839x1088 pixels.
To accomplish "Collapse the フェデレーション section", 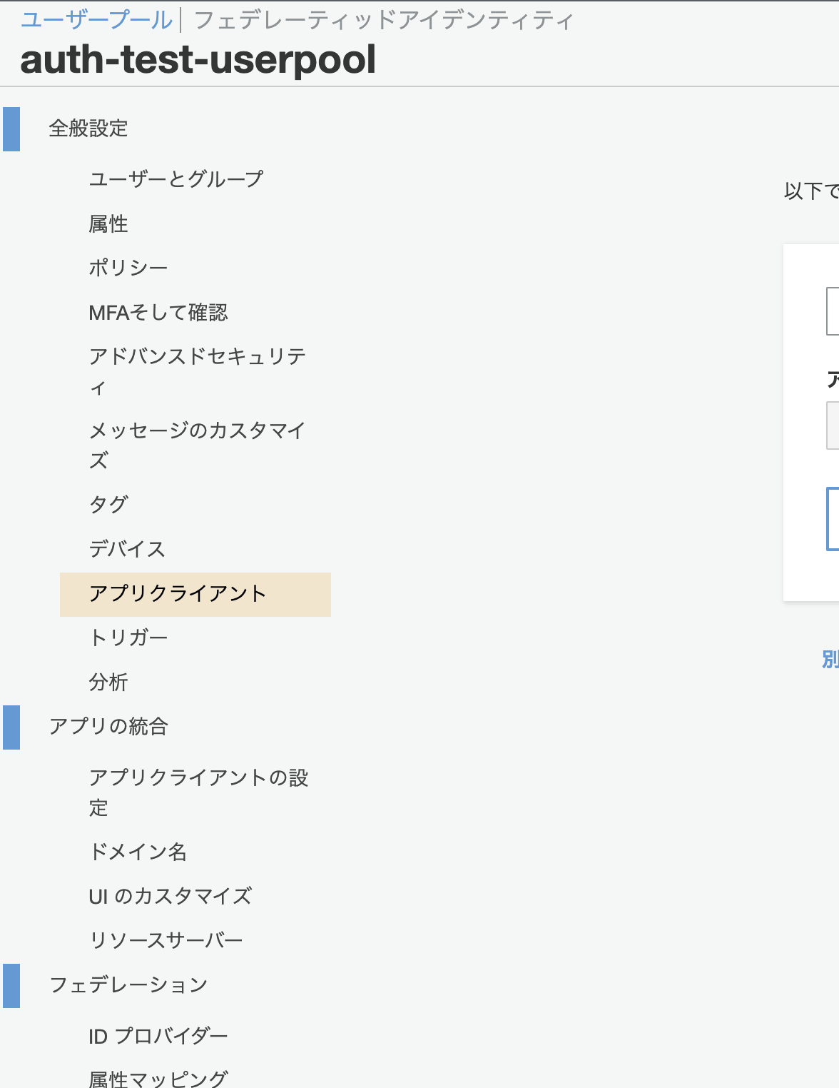I will (x=130, y=984).
